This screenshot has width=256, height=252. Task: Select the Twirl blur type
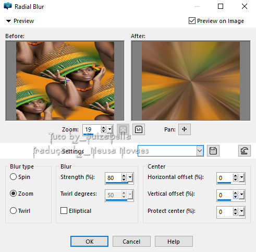coord(14,211)
